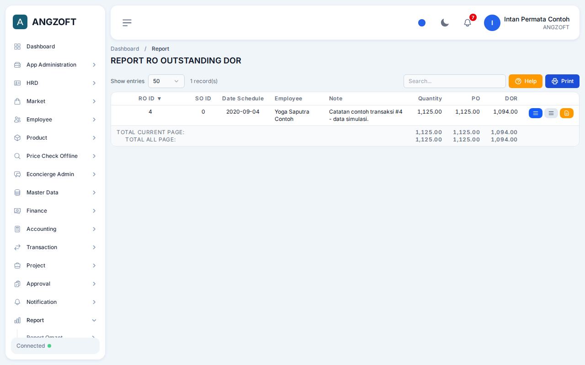Viewport: 585px width, 365px height.
Task: Click the blue list action button in row 4
Action: point(536,113)
